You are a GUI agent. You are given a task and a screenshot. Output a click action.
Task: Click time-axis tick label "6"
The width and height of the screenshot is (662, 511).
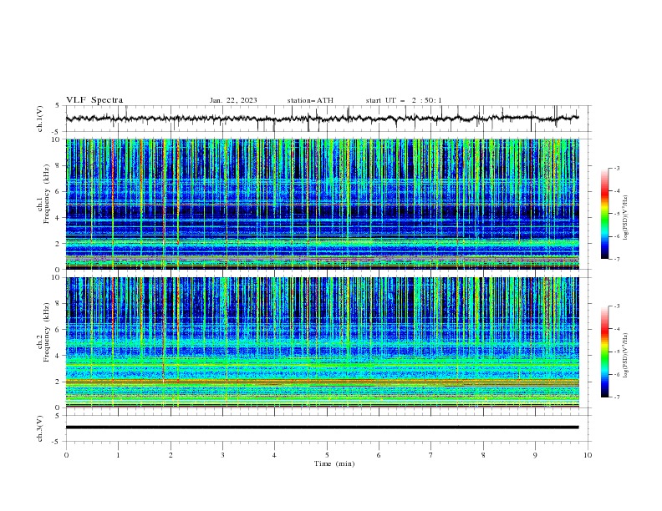point(379,455)
